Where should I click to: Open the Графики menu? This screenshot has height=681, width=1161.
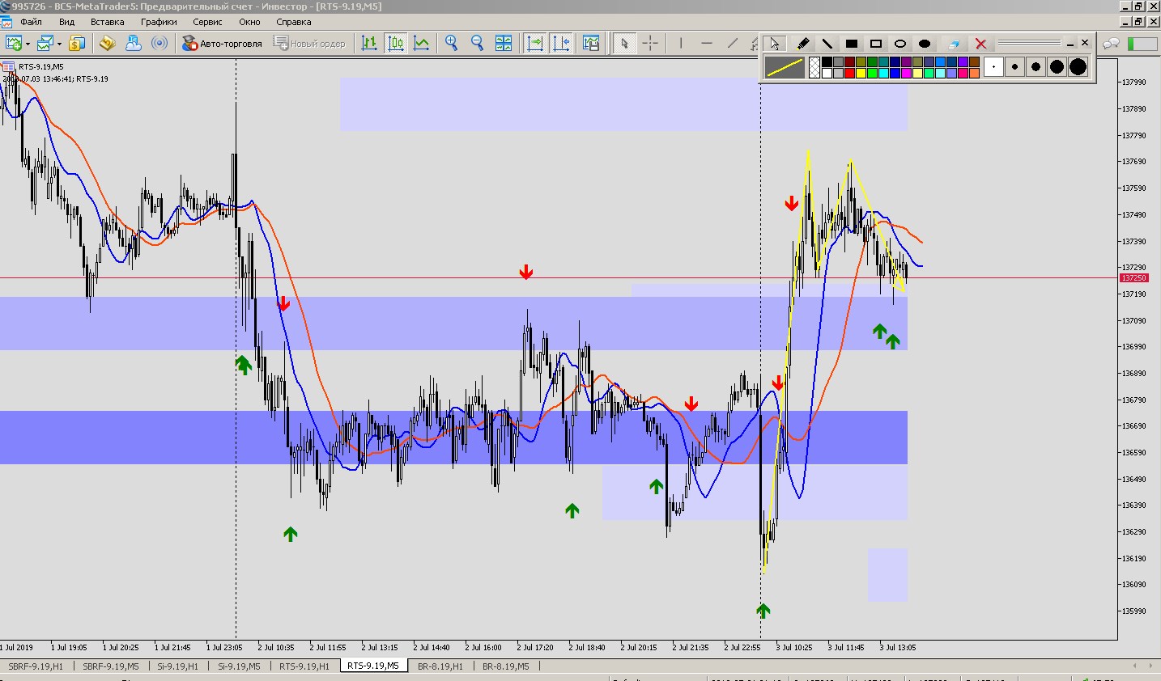(159, 22)
